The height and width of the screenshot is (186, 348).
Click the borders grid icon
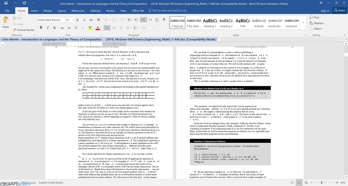click(150, 28)
